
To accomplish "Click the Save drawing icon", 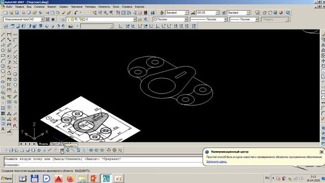I will click(x=17, y=13).
